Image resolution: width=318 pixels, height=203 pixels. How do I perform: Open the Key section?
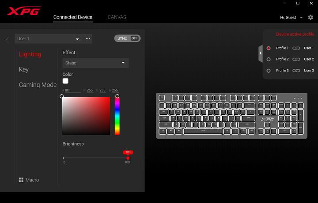click(x=24, y=69)
